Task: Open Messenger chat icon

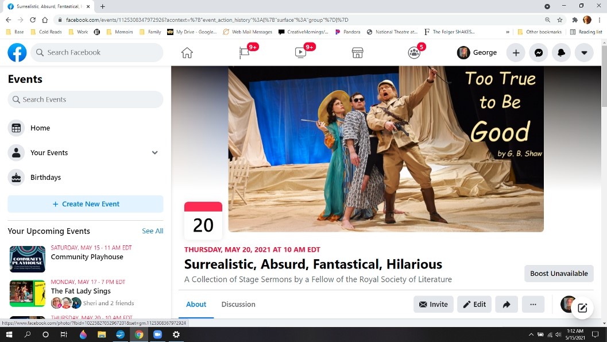Action: (x=538, y=53)
